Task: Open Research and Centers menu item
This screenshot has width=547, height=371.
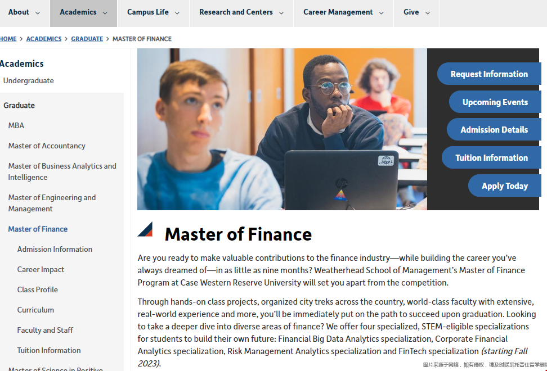Action: click(x=236, y=12)
